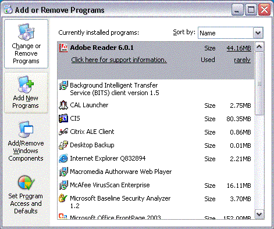The width and height of the screenshot is (274, 229).
Task: Click the Background Intelligent Transfer Service icon
Action: [x=63, y=85]
